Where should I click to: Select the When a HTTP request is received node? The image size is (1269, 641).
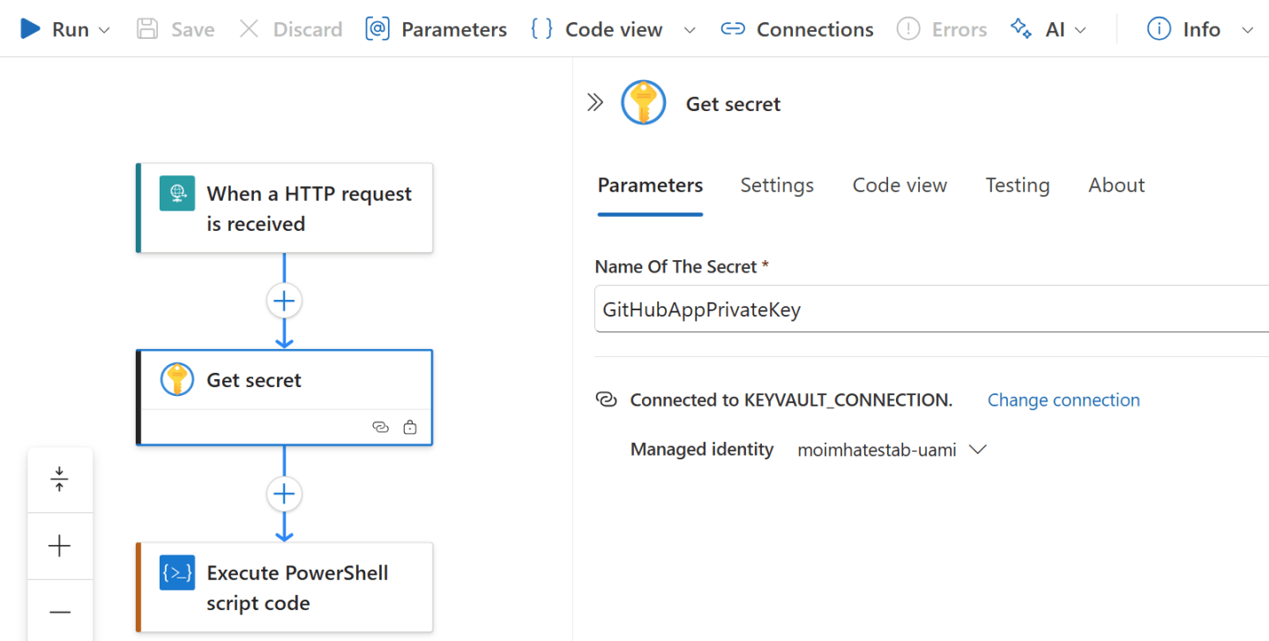pos(285,208)
